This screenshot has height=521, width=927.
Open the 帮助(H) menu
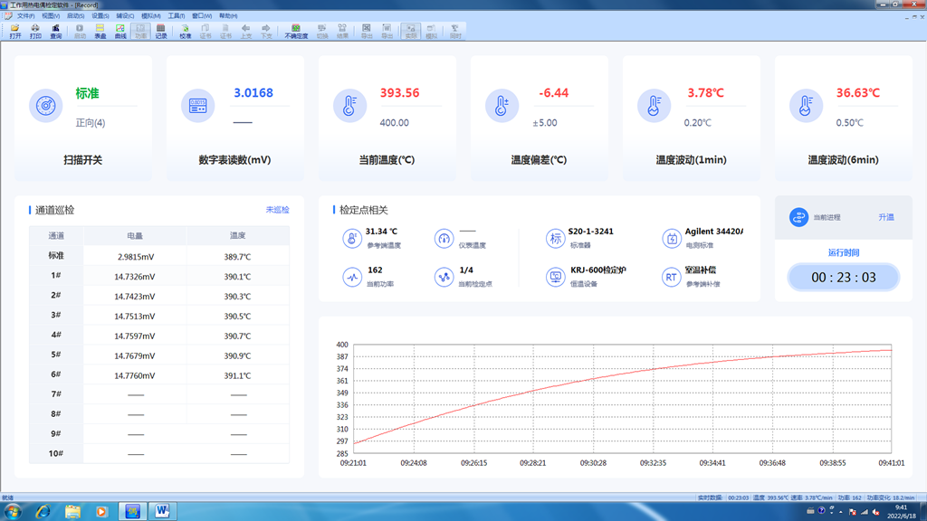point(228,16)
